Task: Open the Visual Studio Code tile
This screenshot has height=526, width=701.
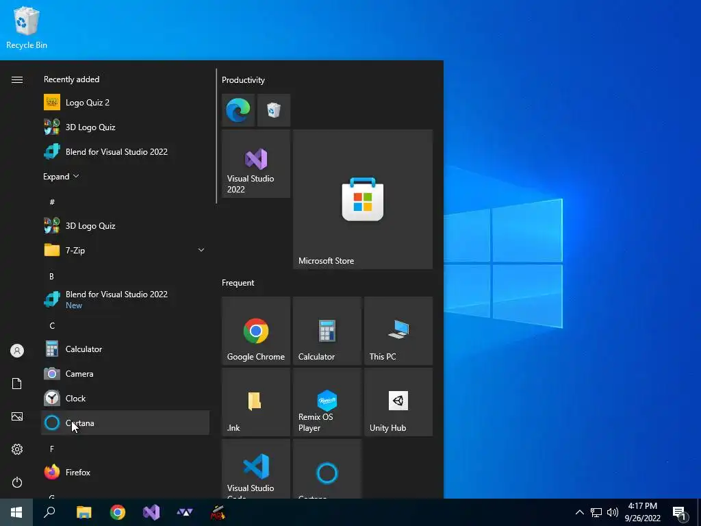Action: [256, 468]
